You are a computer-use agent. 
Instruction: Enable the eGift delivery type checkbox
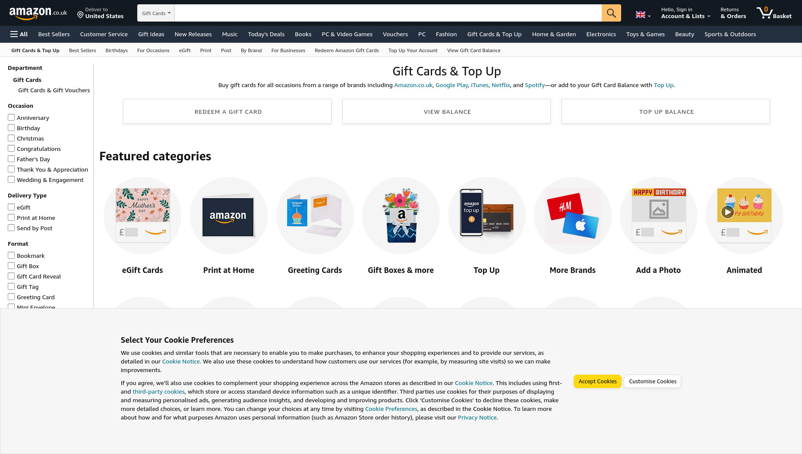pos(11,207)
